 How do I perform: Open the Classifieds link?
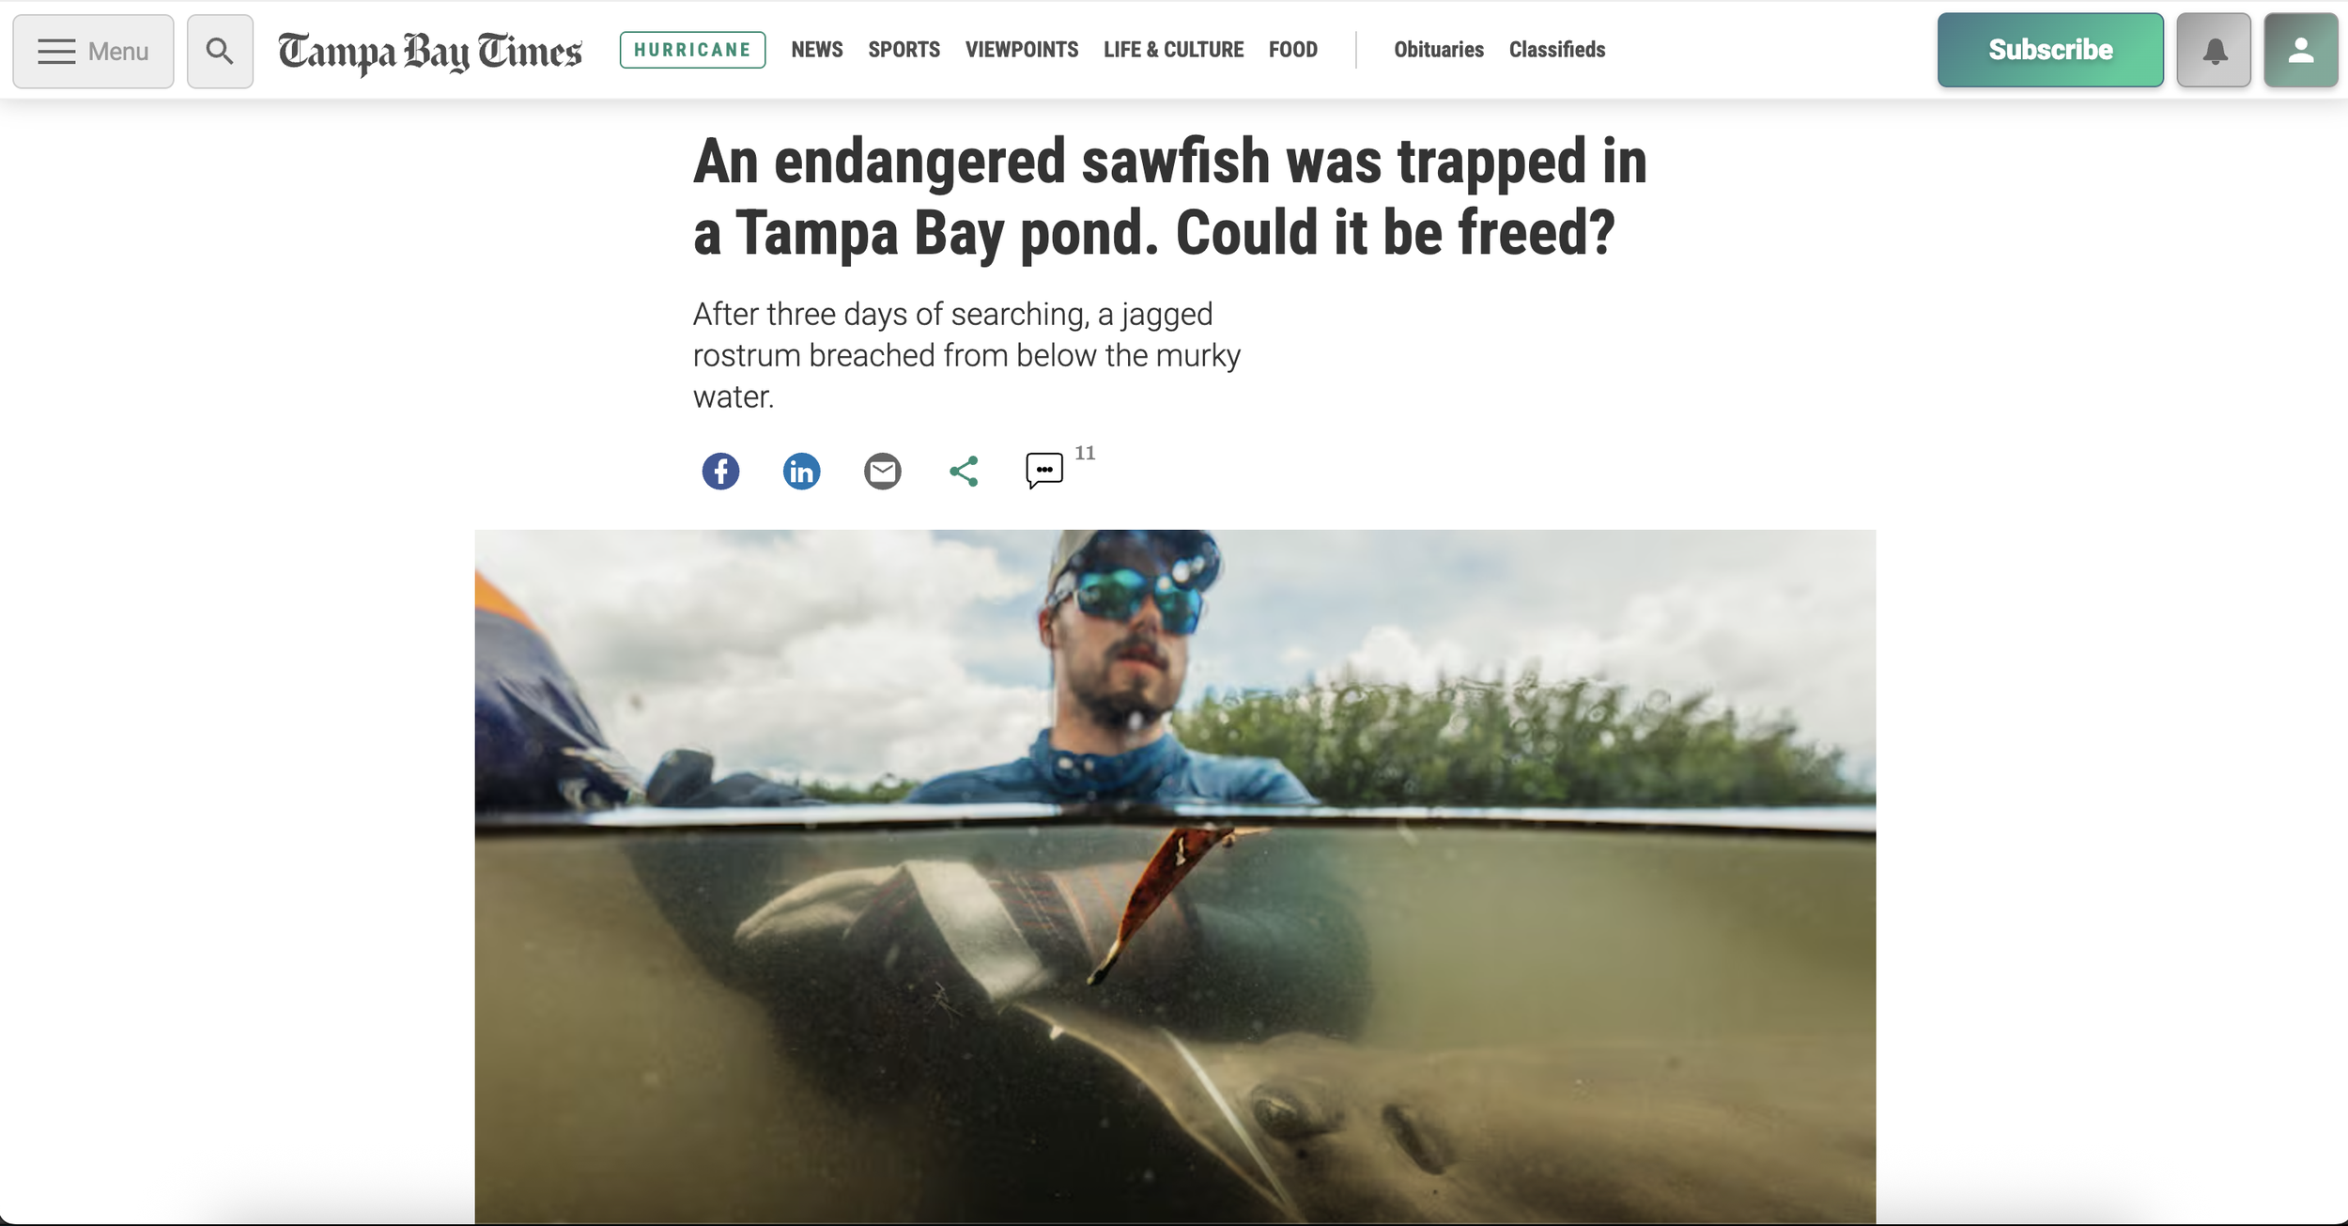[x=1557, y=50]
